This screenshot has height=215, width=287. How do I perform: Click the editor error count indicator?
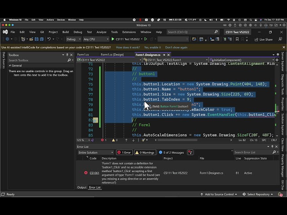104,140
